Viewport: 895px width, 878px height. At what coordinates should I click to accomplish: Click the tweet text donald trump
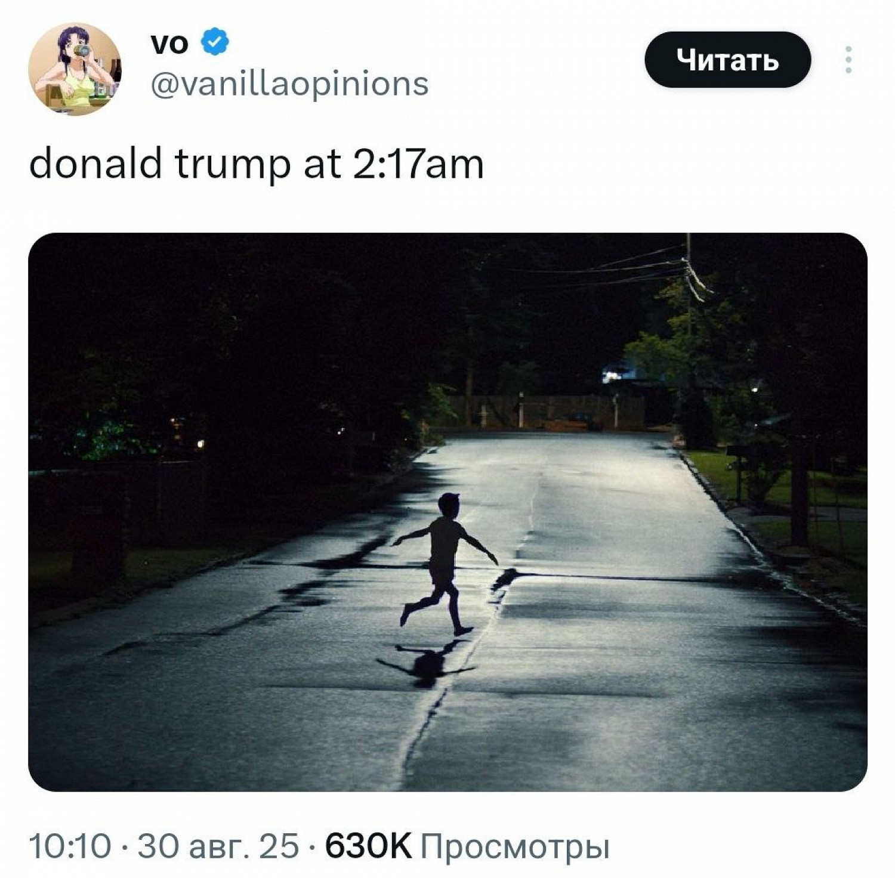(159, 164)
